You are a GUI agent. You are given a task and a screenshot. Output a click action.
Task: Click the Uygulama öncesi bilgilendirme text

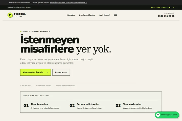point(64,85)
